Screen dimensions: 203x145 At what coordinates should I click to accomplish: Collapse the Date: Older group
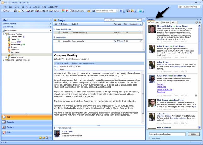(54, 38)
